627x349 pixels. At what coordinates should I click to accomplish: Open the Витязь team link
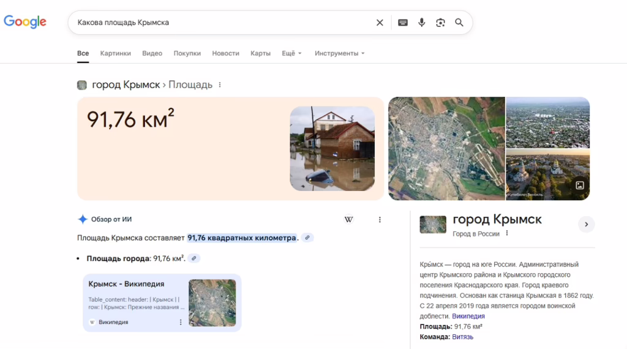tap(463, 337)
